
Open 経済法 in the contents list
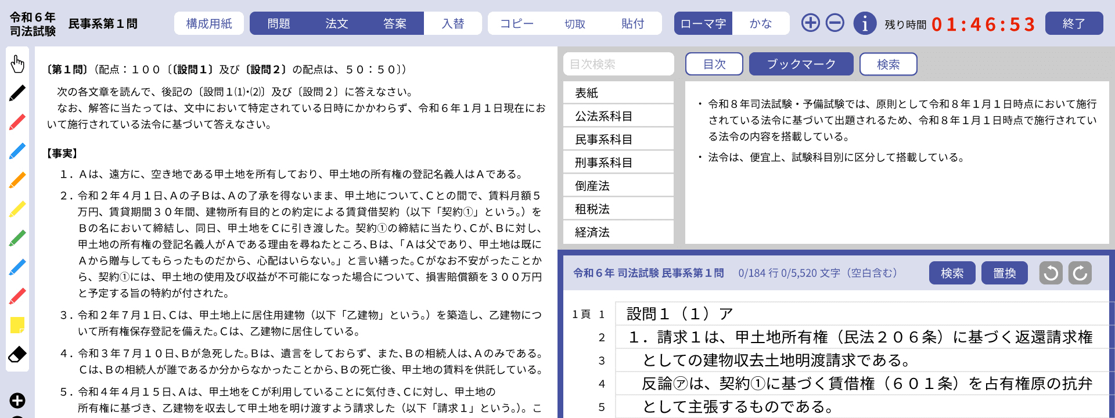pyautogui.click(x=618, y=232)
